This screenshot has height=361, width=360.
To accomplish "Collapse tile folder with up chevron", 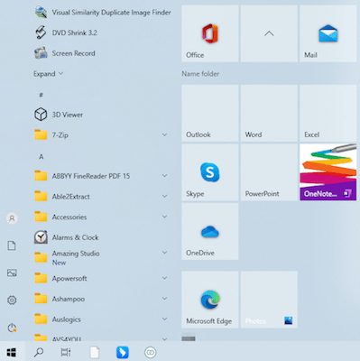I will click(x=269, y=33).
